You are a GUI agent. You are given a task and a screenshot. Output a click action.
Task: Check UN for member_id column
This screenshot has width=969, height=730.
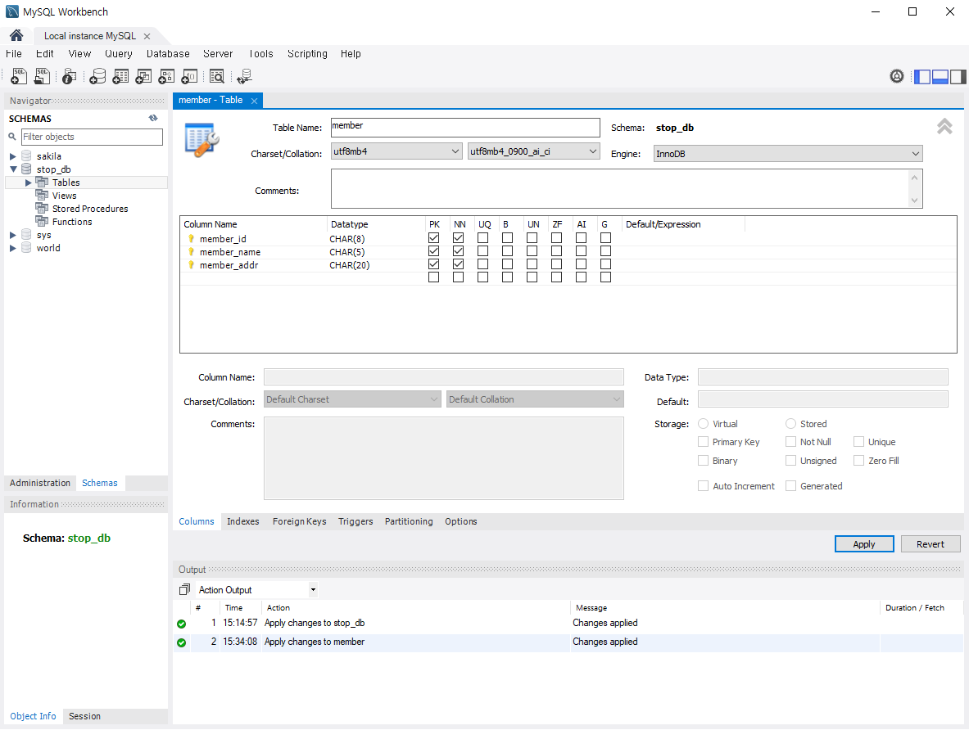(x=532, y=238)
